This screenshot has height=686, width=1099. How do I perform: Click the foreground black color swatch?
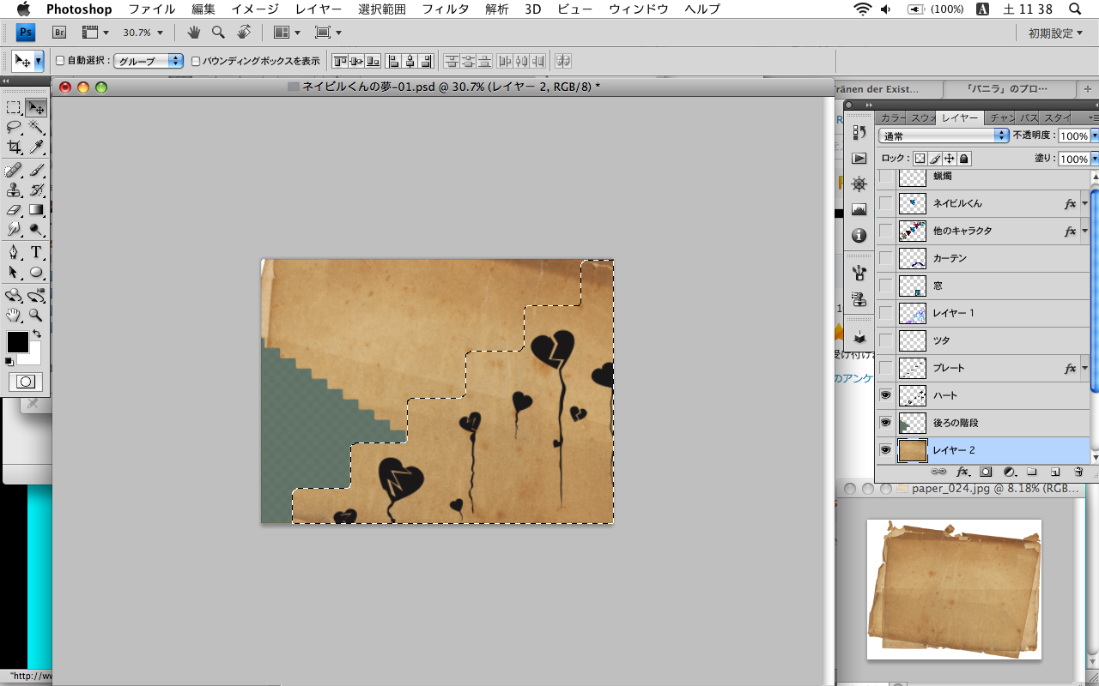point(17,341)
